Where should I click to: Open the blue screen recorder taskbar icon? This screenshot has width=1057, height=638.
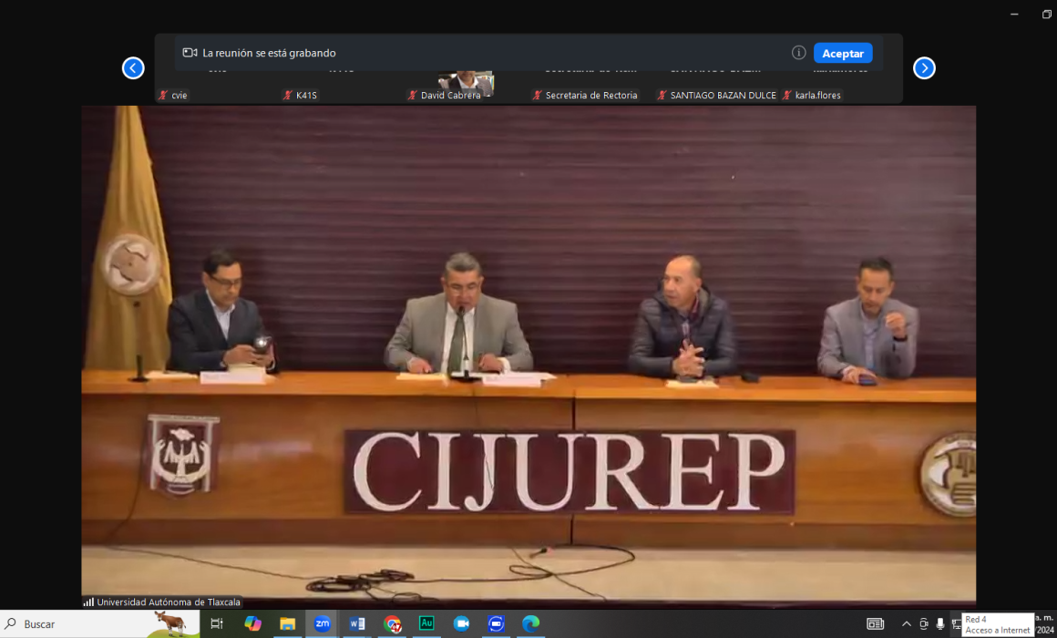pyautogui.click(x=496, y=623)
